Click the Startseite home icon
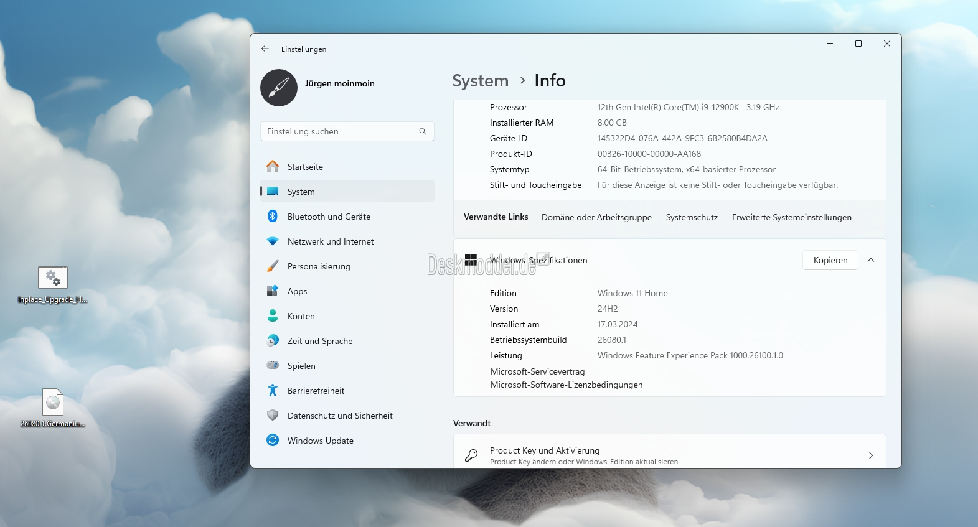 pyautogui.click(x=273, y=167)
